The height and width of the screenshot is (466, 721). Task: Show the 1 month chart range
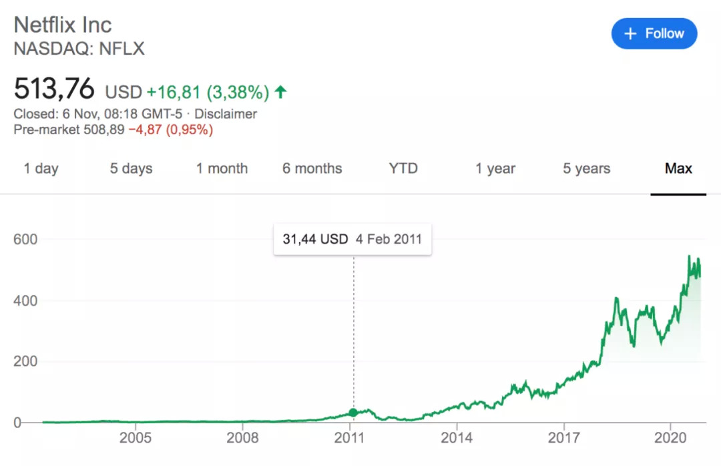click(x=222, y=169)
